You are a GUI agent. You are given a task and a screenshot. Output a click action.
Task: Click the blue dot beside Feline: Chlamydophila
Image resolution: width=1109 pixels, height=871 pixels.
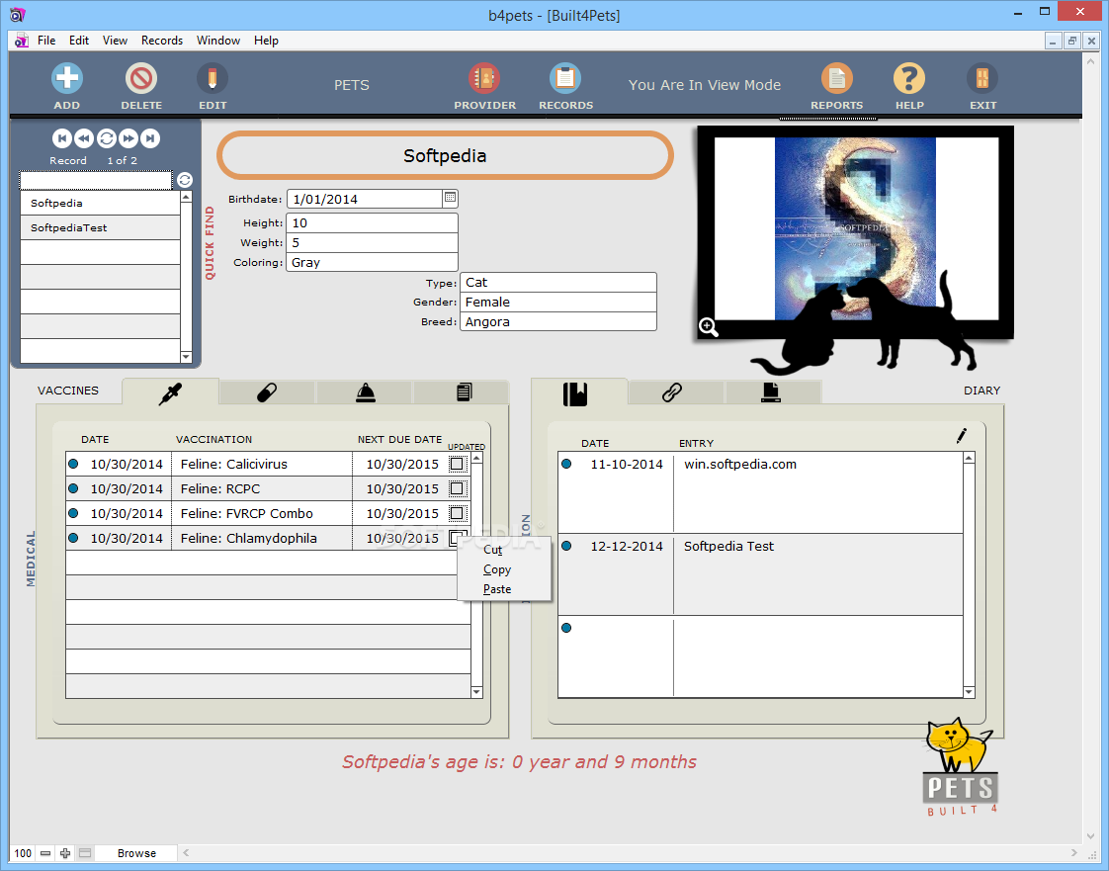coord(73,538)
